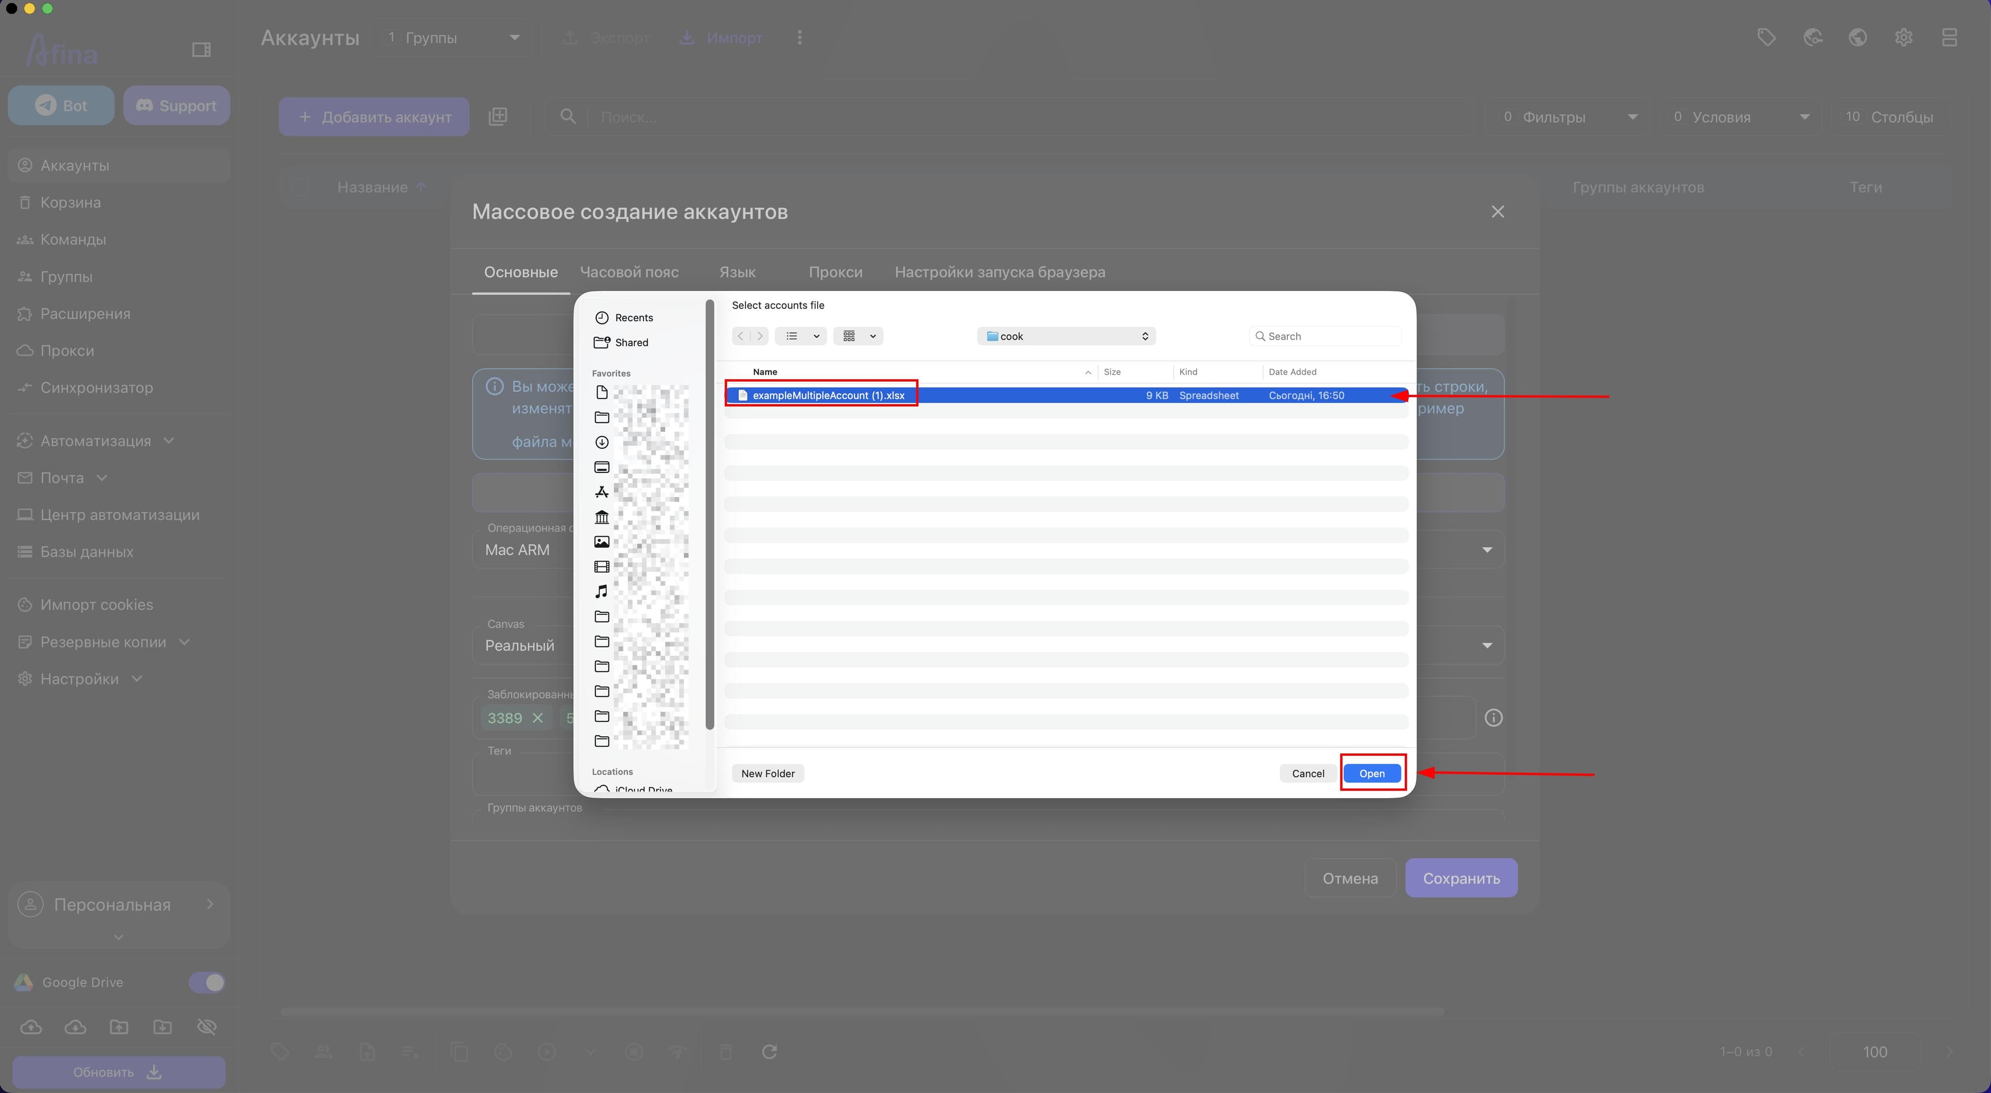Open the gear settings icon in top-right toolbar

1904,37
